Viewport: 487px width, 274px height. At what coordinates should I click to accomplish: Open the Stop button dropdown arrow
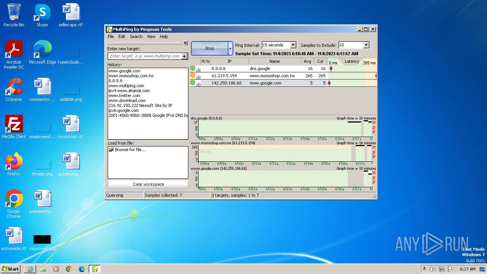pos(230,48)
